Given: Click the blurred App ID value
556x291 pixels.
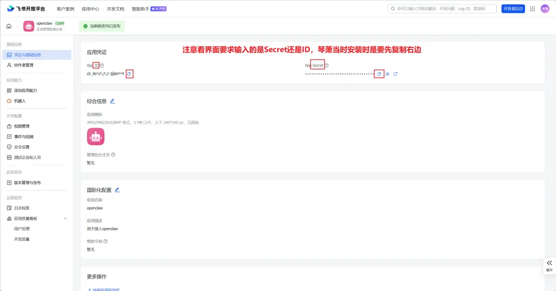Looking at the screenshot, I should pos(106,74).
